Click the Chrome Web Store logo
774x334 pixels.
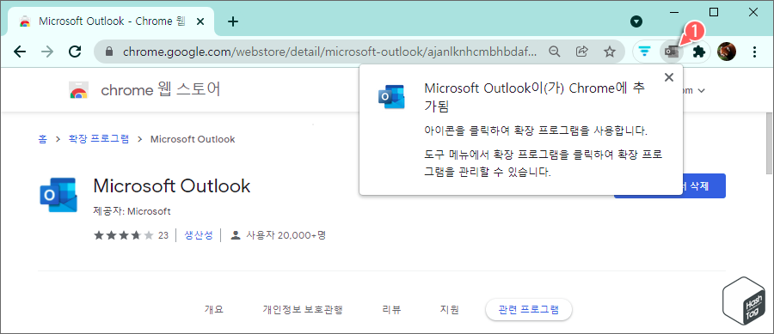point(79,90)
